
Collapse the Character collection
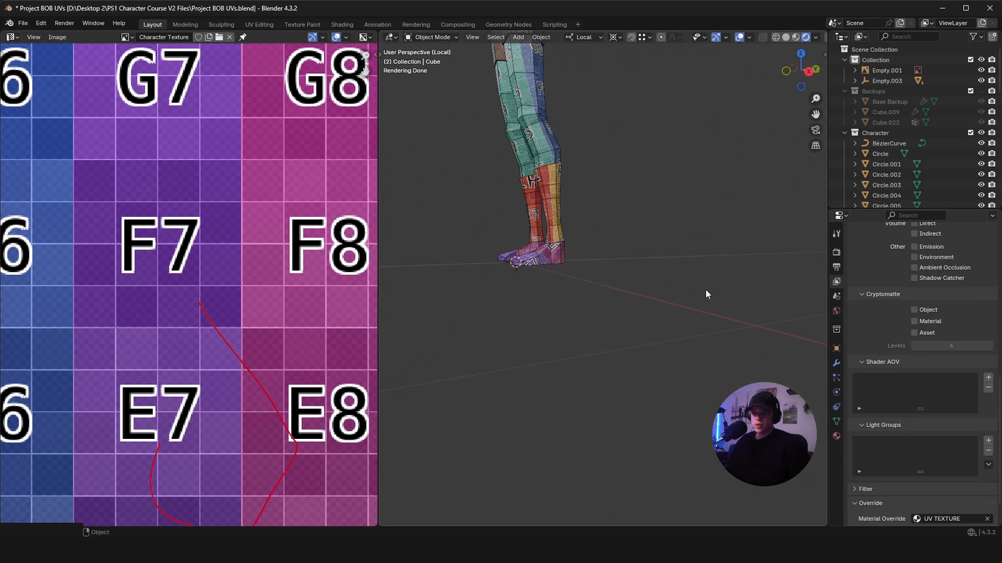click(x=844, y=133)
